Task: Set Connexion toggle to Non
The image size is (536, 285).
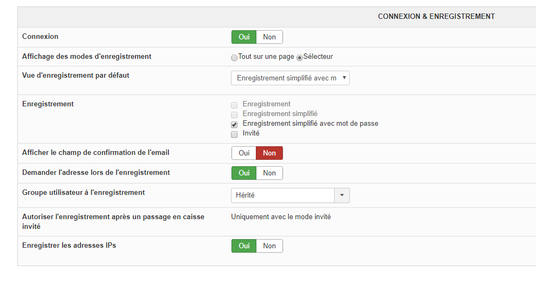Action: [x=269, y=37]
